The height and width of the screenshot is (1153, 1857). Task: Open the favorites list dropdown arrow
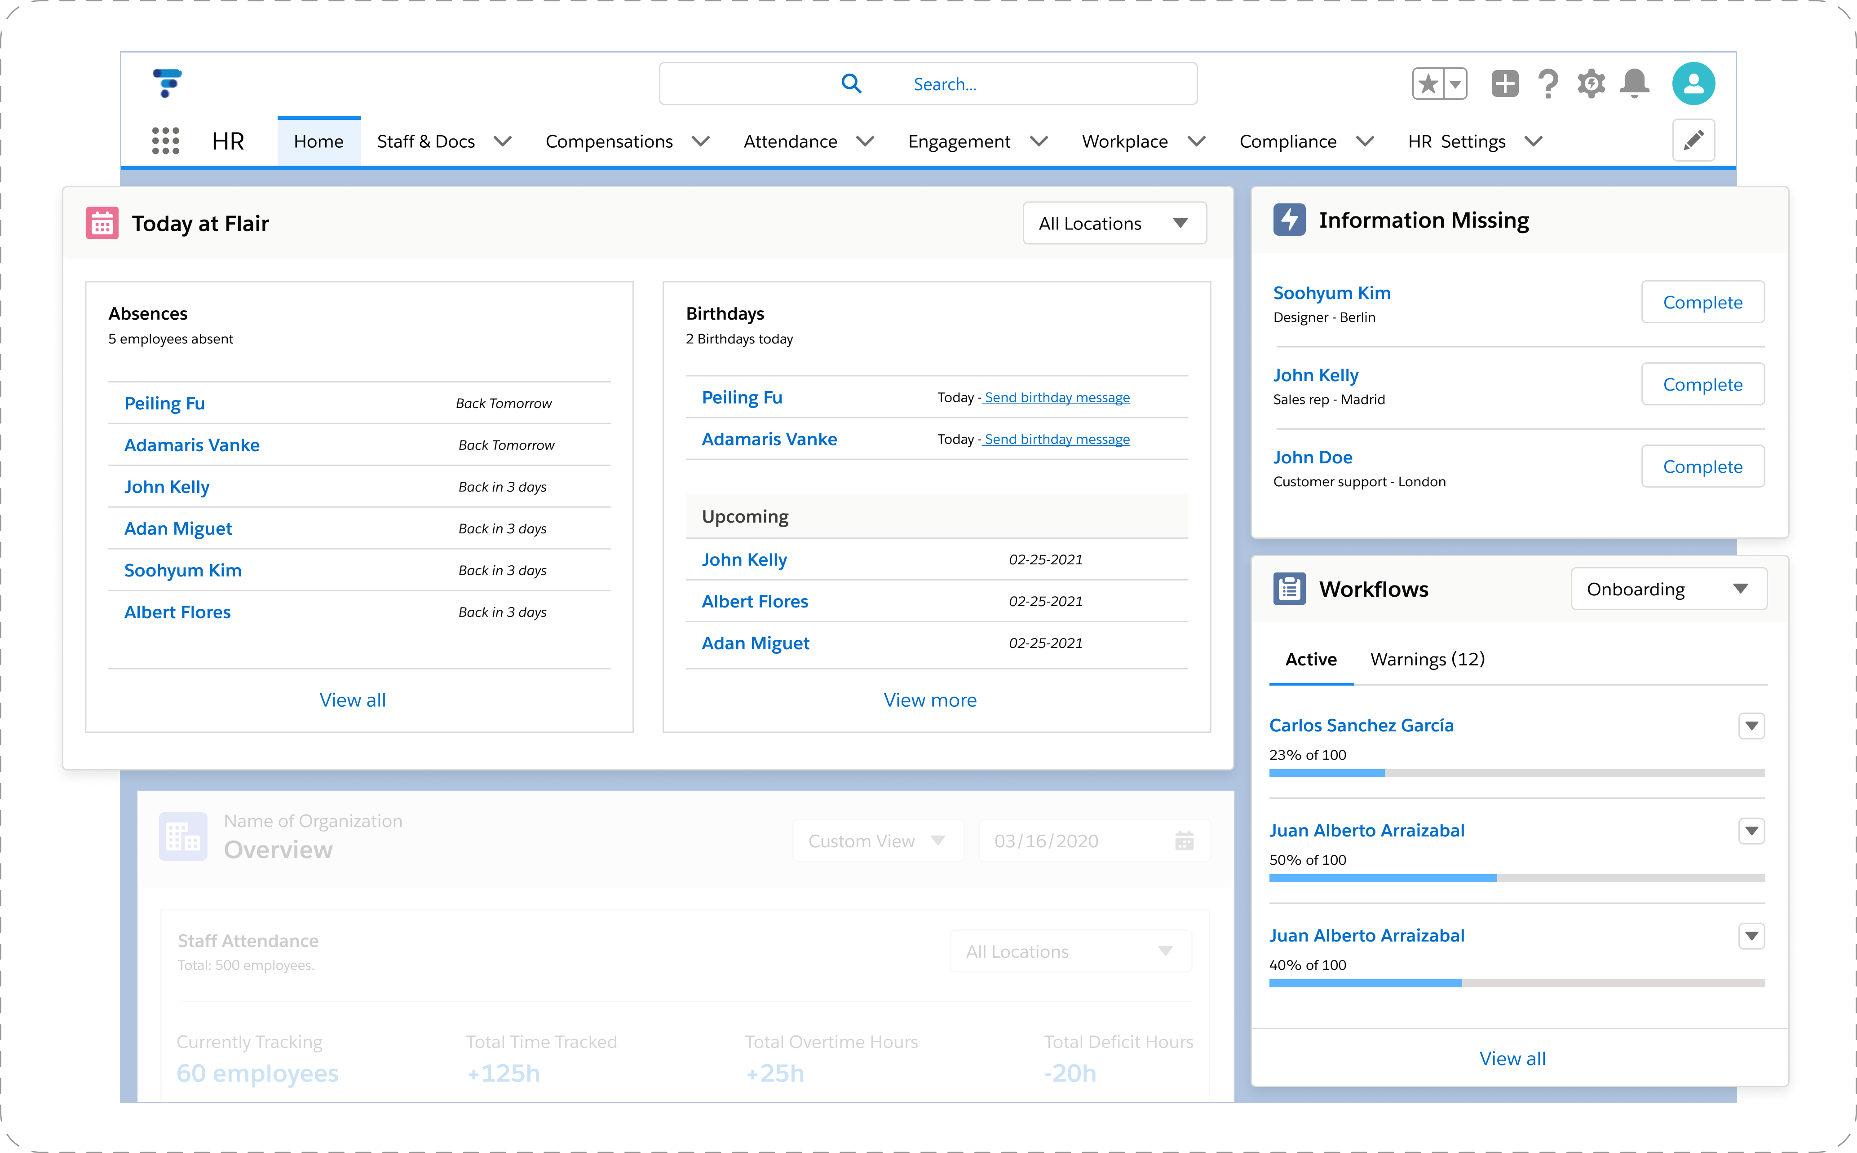(1456, 84)
